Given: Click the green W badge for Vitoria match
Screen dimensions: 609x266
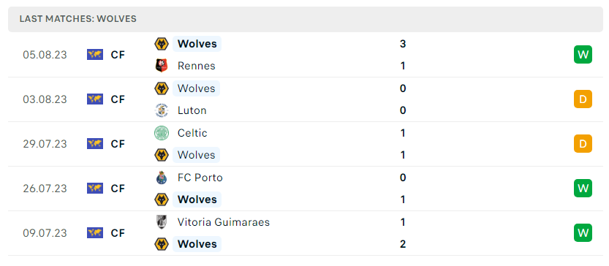Looking at the screenshot, I should coord(583,233).
